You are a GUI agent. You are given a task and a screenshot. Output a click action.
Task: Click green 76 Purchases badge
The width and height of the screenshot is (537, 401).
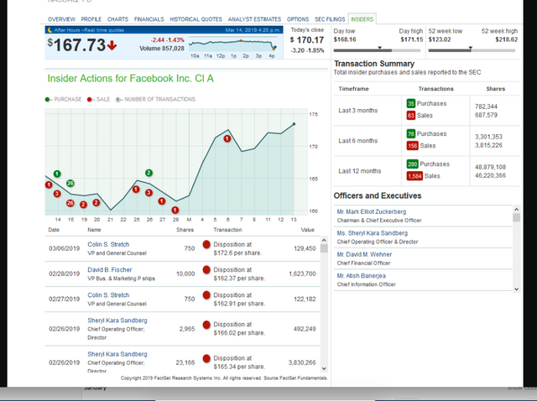[411, 134]
